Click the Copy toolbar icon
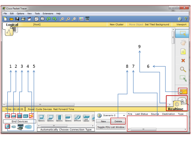 [36, 19]
